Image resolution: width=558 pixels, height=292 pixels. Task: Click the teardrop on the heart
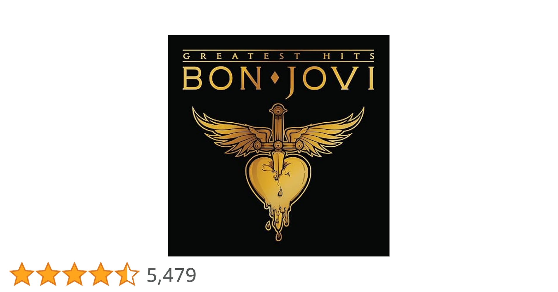(280, 192)
